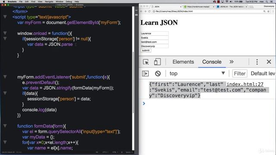Close the randomuser.me browser tab
Image resolution: width=276 pixels, height=155 pixels.
(x=213, y=7)
